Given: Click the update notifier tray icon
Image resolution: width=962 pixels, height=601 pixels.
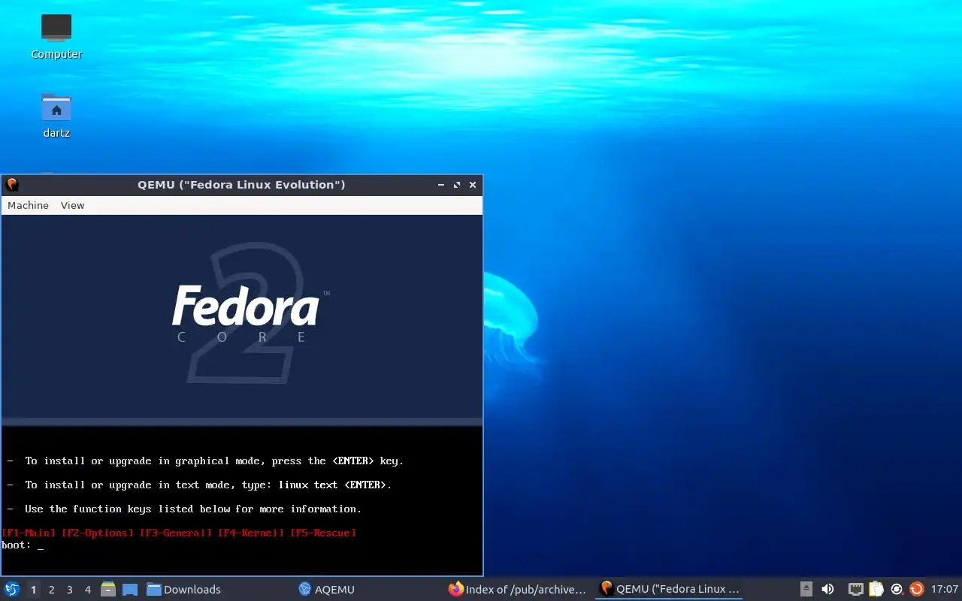Looking at the screenshot, I should [897, 589].
